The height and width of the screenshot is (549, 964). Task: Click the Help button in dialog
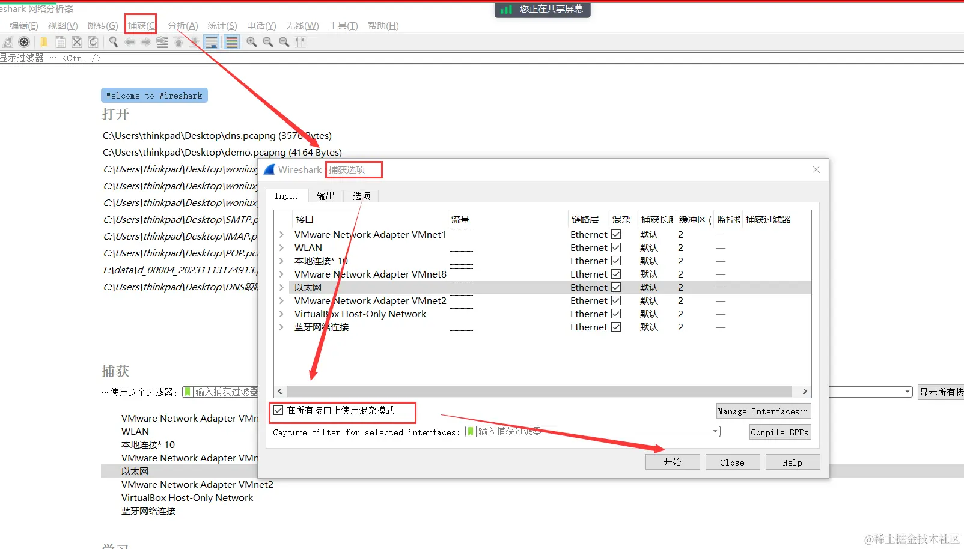[792, 462]
